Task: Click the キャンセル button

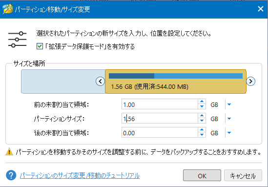Action: point(243,175)
